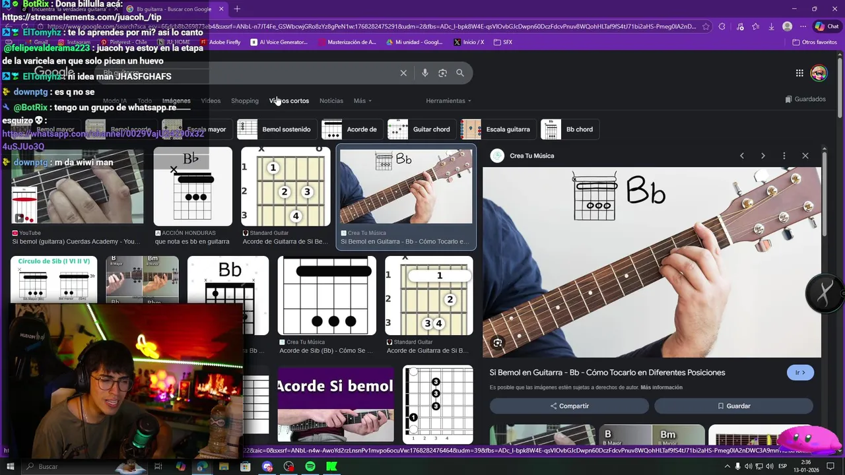Open Task View on the taskbar
Image resolution: width=845 pixels, height=475 pixels.
click(x=158, y=466)
